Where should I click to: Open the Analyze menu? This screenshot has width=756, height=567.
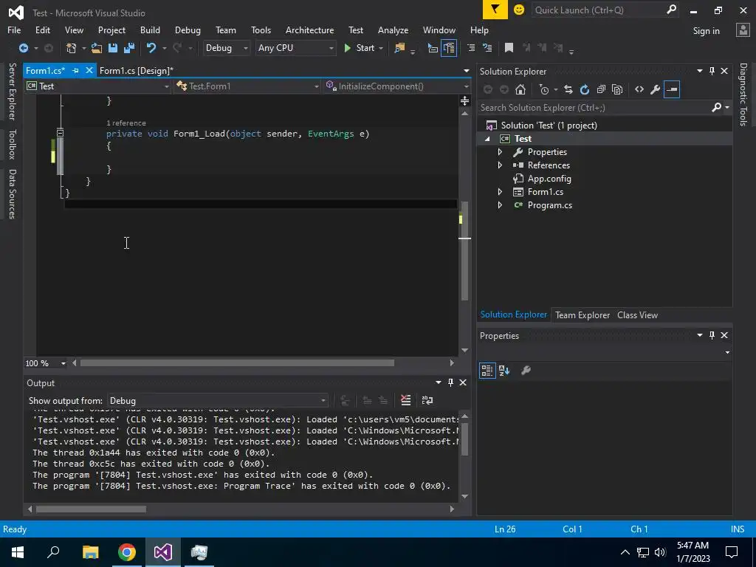[x=393, y=30]
